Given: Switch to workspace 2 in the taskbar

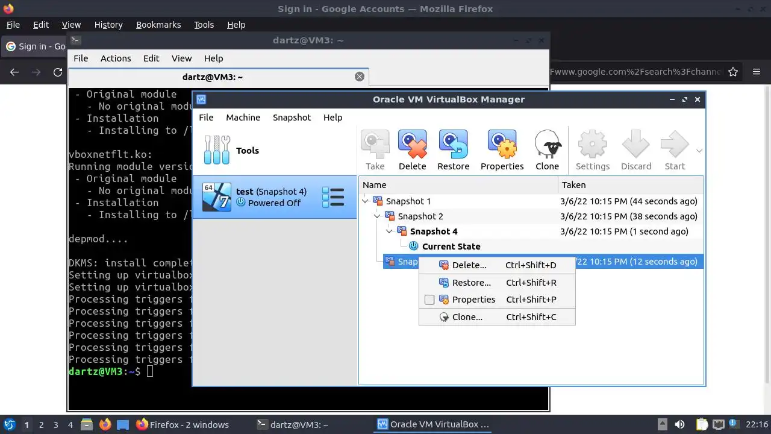Looking at the screenshot, I should [41, 425].
